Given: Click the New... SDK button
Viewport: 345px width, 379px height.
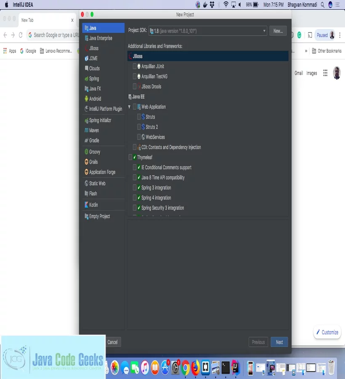Looking at the screenshot, I should [278, 31].
